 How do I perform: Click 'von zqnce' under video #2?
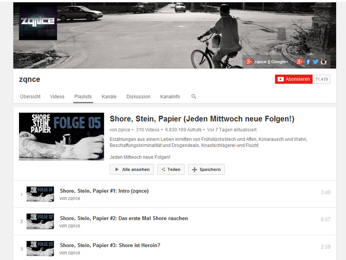coord(70,226)
